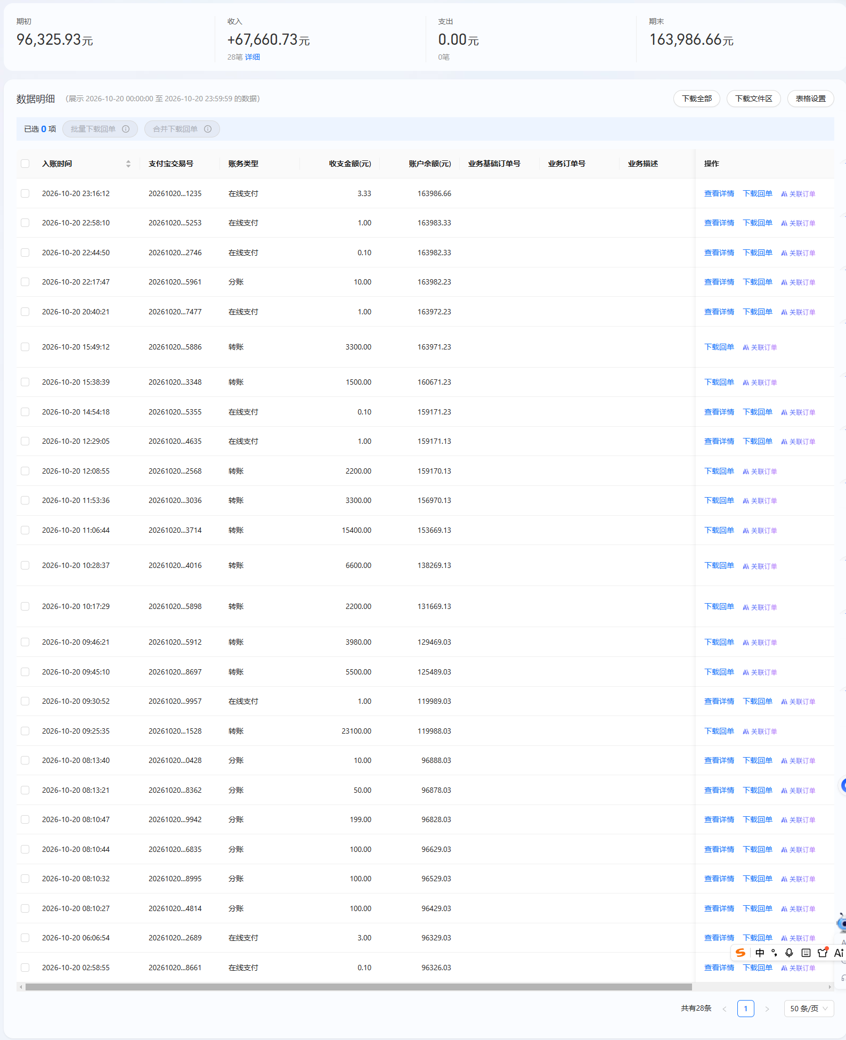Go to the previous page arrow
This screenshot has height=1040, width=846.
725,1009
